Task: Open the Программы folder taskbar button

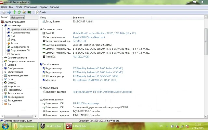Action: point(25,126)
